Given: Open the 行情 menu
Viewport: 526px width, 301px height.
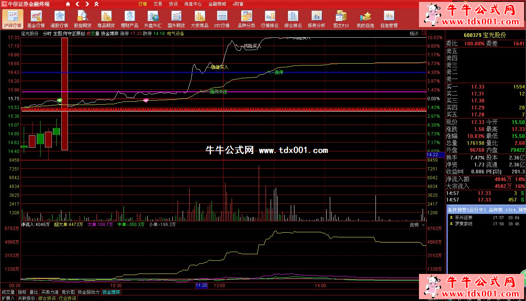Looking at the screenshot, I should pyautogui.click(x=143, y=4).
